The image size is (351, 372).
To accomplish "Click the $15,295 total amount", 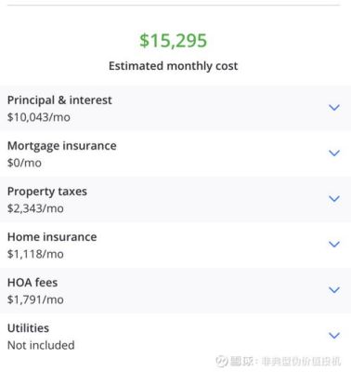I will click(x=173, y=40).
